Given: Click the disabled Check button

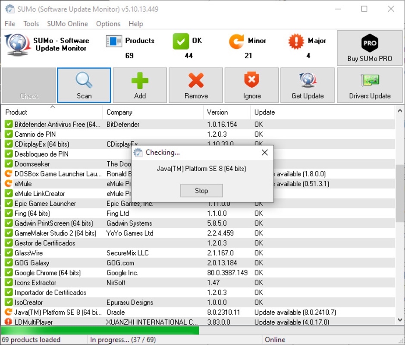Looking at the screenshot, I should point(28,85).
